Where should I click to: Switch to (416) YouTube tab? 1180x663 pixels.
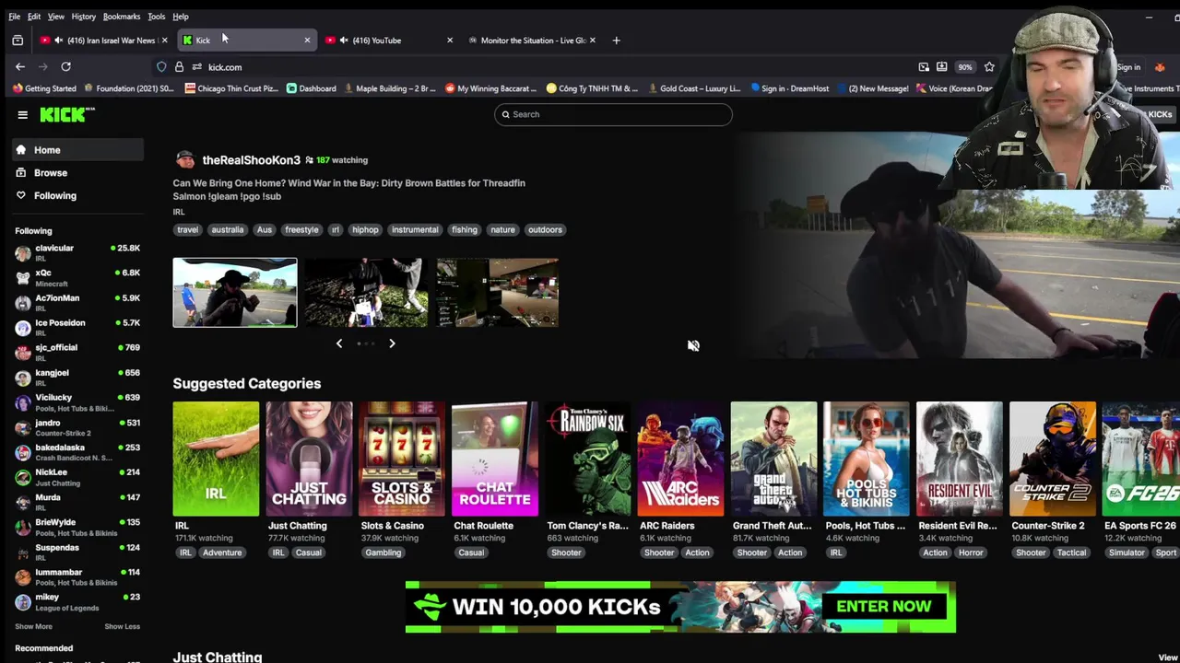click(387, 41)
